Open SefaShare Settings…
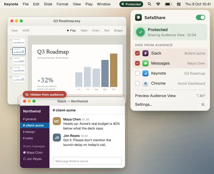The width and height of the screenshot is (214, 174). 170,104
